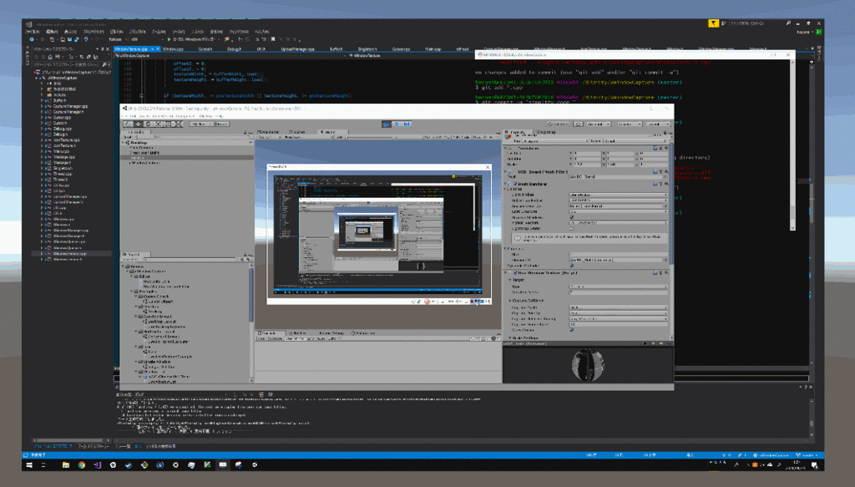Click Unity Play button
The height and width of the screenshot is (487, 855).
(x=387, y=124)
